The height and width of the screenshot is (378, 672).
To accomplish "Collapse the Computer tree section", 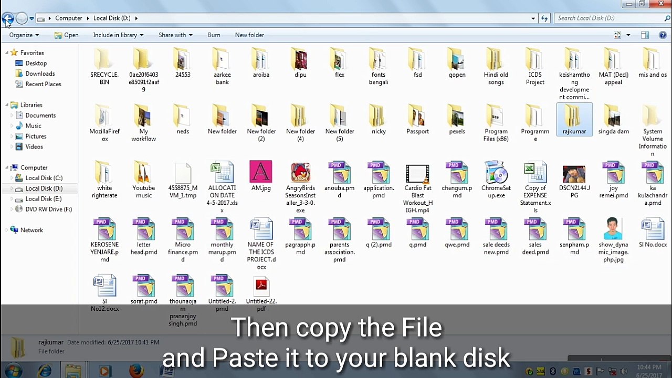I will [7, 167].
